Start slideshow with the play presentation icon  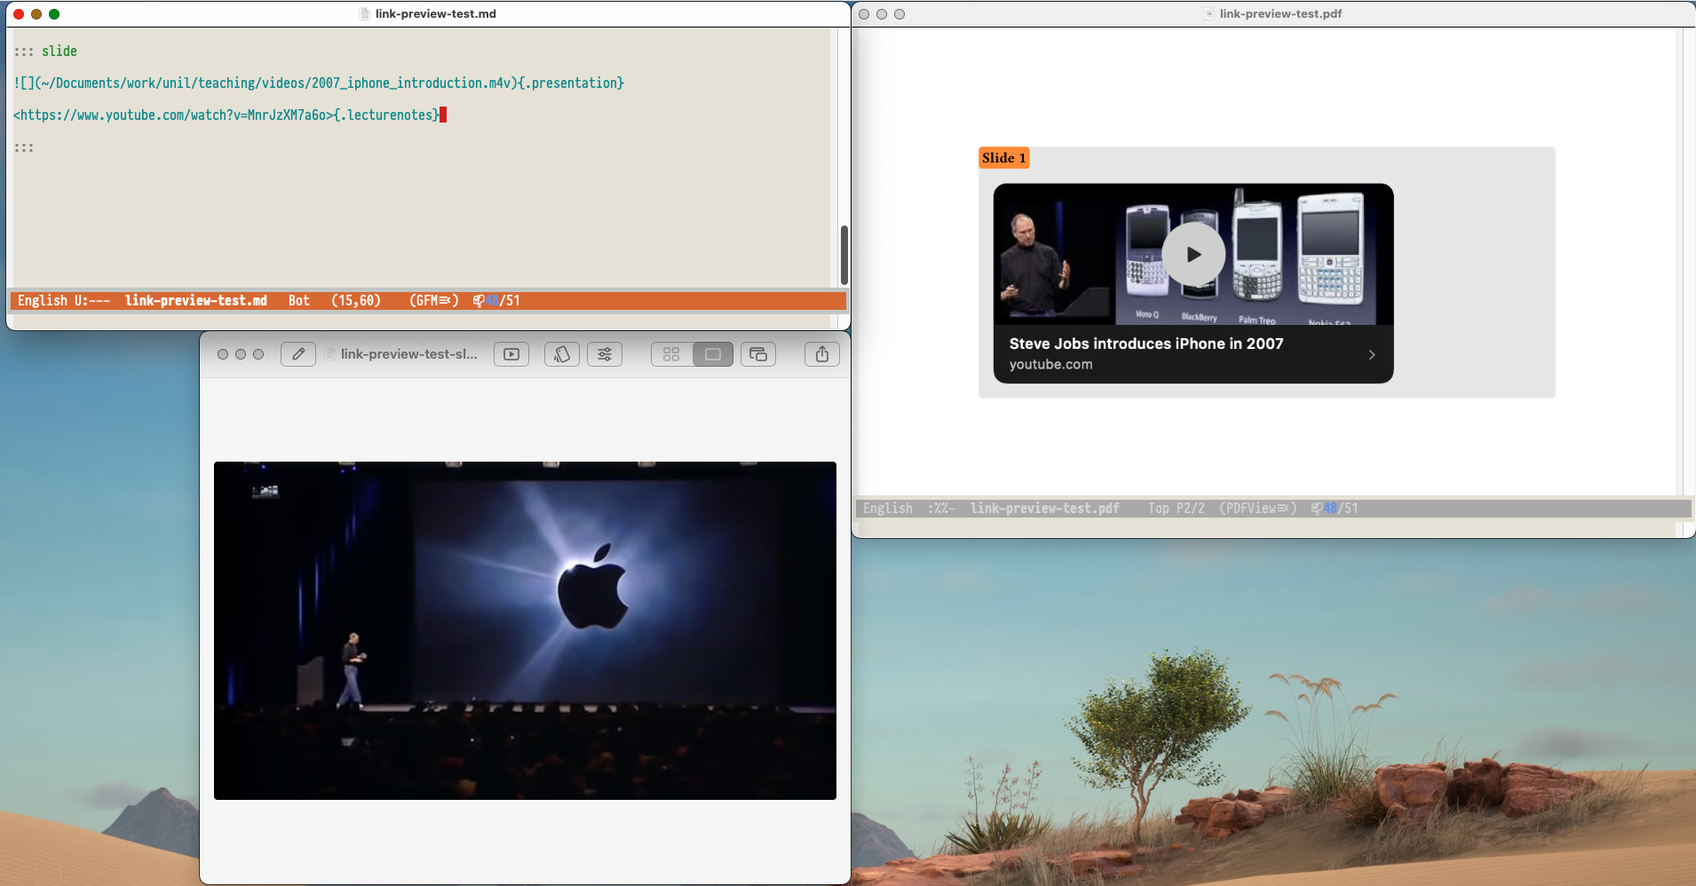[511, 354]
